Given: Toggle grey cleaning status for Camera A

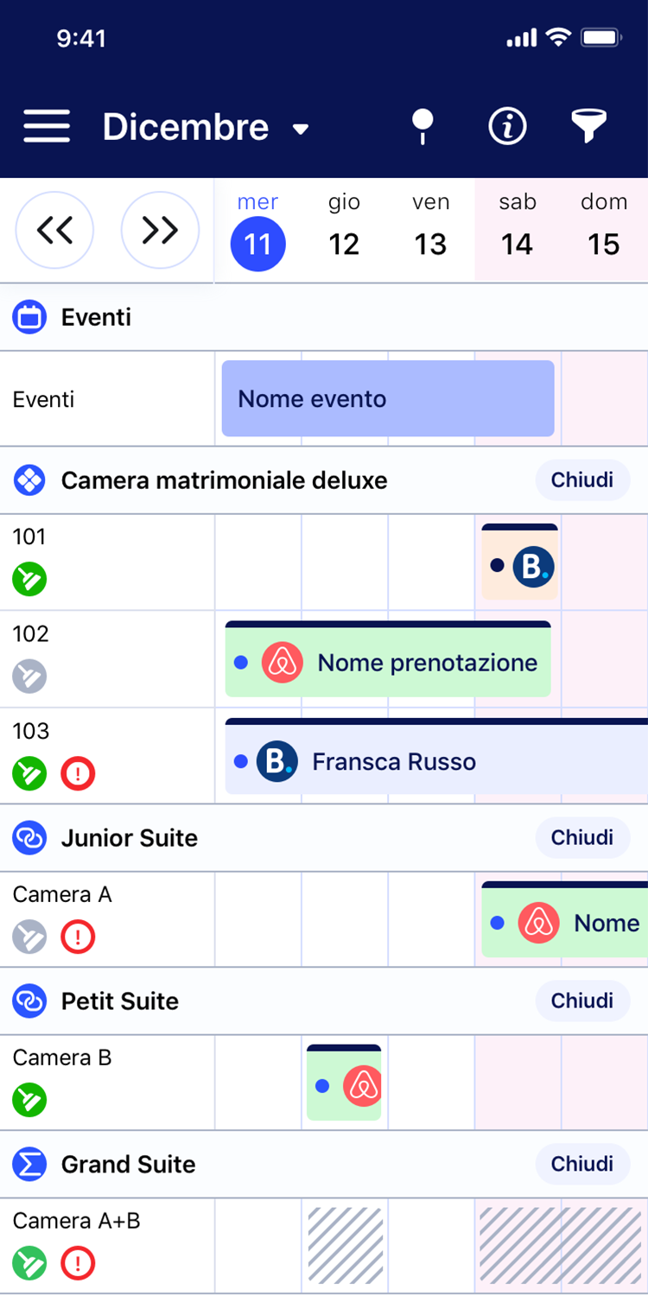Looking at the screenshot, I should 29,937.
